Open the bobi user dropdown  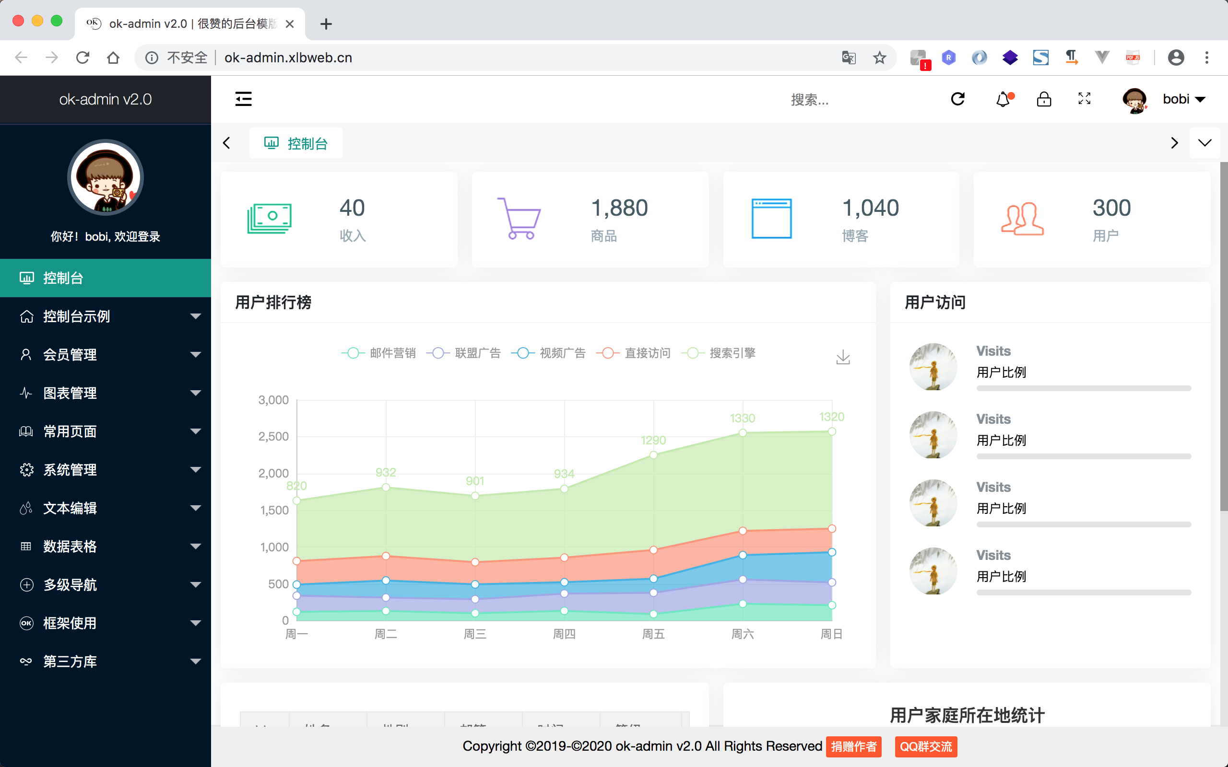tap(1184, 99)
